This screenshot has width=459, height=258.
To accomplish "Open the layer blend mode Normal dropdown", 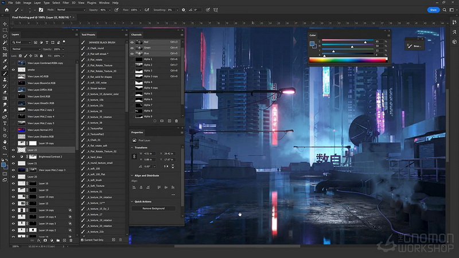I will pos(26,49).
